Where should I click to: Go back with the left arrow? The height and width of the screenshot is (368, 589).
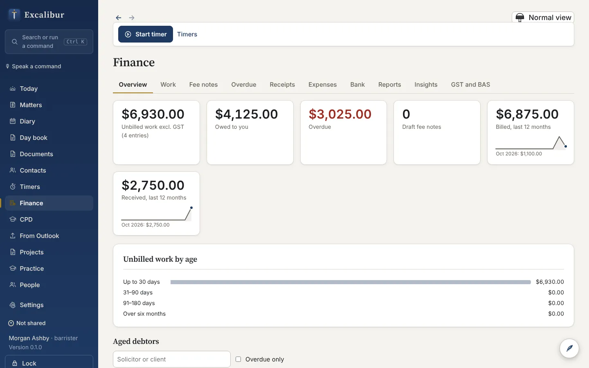119,18
